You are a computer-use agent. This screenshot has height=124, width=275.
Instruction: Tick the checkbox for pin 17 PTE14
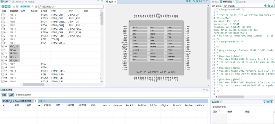pos(2,71)
